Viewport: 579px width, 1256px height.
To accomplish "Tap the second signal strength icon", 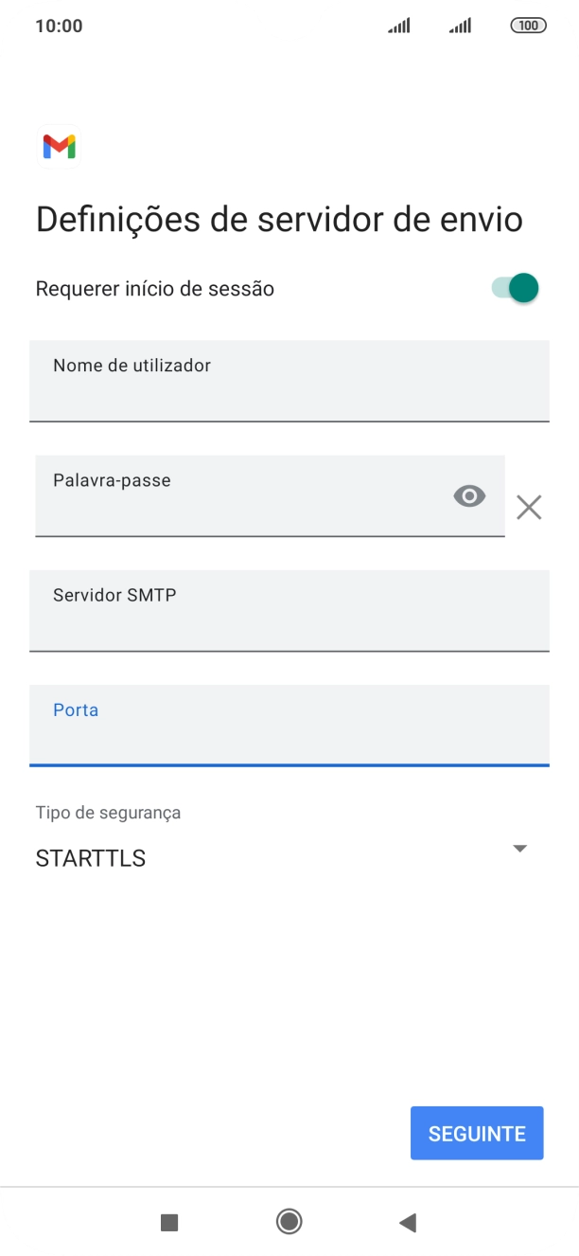I will click(x=460, y=26).
